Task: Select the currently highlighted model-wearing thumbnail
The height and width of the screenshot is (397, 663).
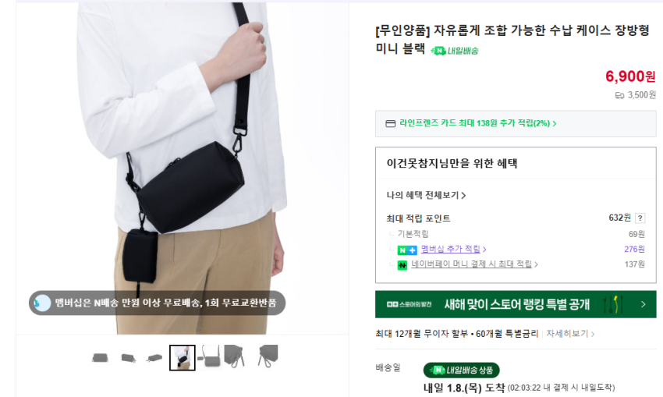Action: click(x=183, y=358)
